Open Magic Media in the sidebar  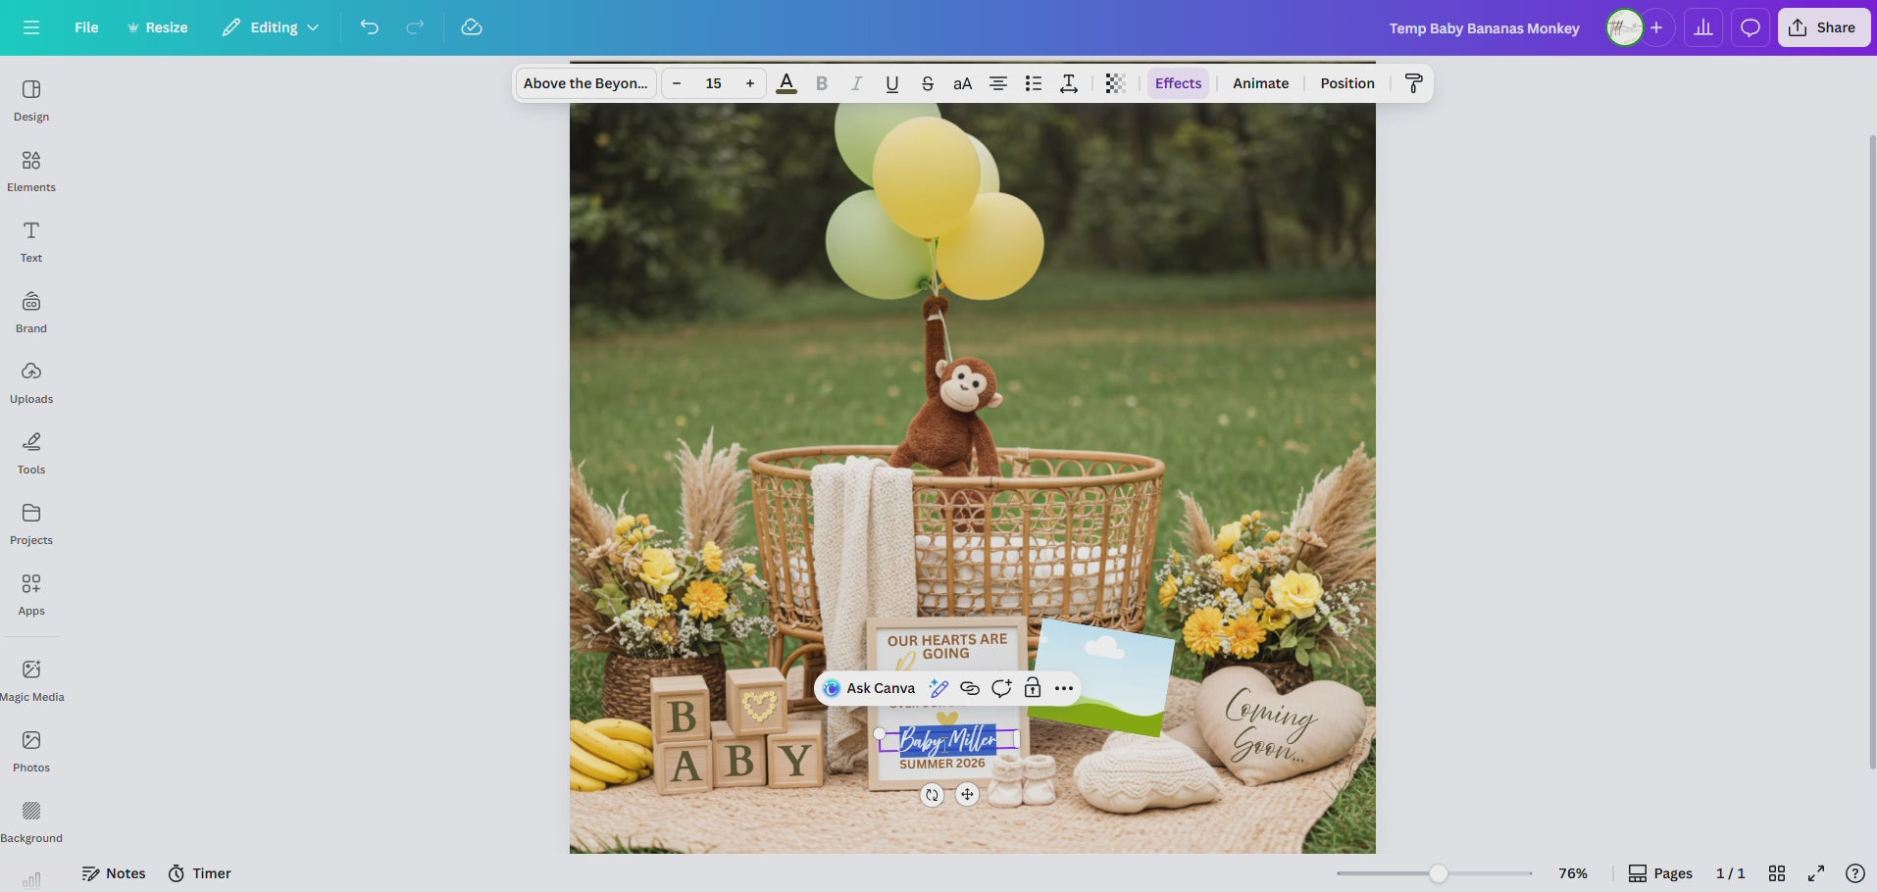[30, 679]
